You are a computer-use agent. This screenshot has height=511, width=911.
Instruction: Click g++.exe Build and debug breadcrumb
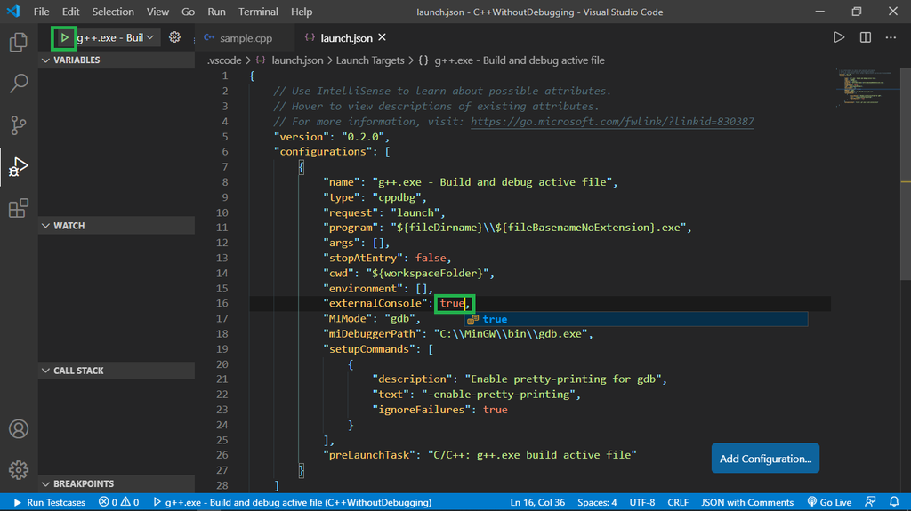click(519, 60)
